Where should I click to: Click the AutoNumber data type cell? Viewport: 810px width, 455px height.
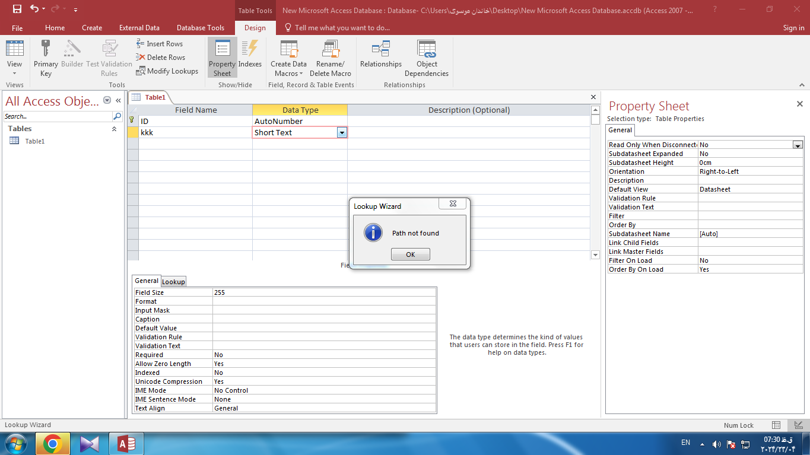300,121
